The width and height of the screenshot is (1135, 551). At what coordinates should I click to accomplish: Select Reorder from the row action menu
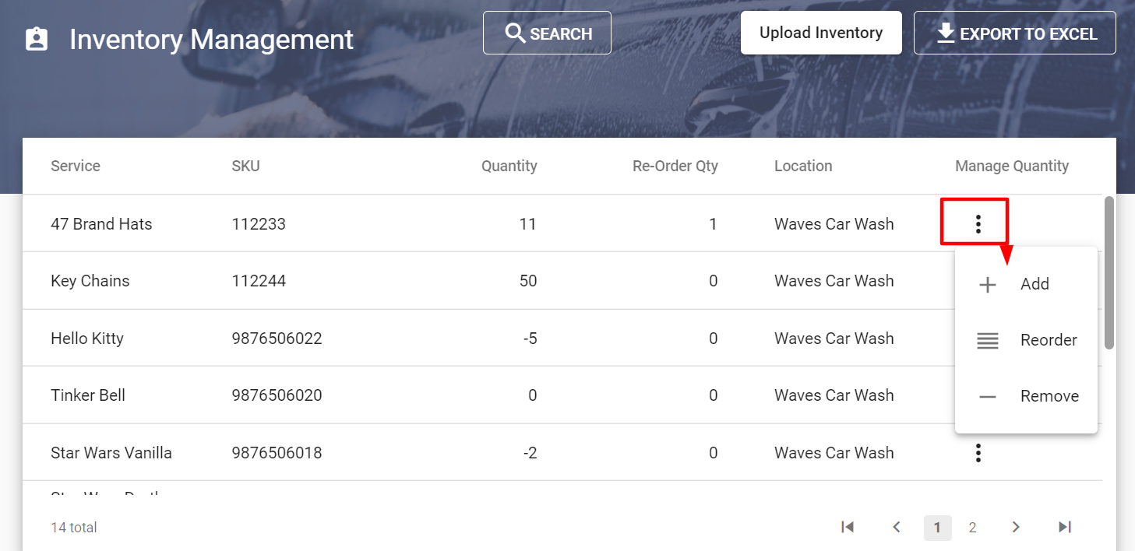coord(1049,340)
